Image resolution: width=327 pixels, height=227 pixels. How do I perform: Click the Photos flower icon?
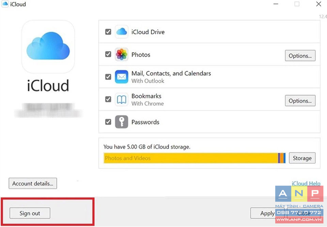[x=121, y=54]
